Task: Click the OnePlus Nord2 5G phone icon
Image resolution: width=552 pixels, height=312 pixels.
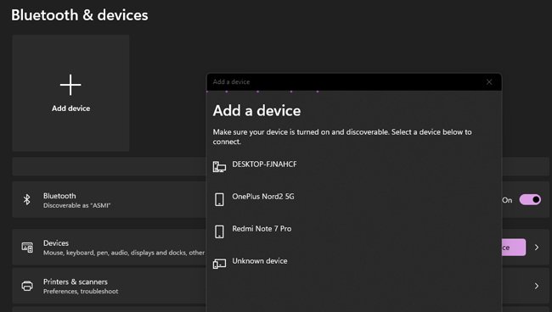Action: coord(219,199)
